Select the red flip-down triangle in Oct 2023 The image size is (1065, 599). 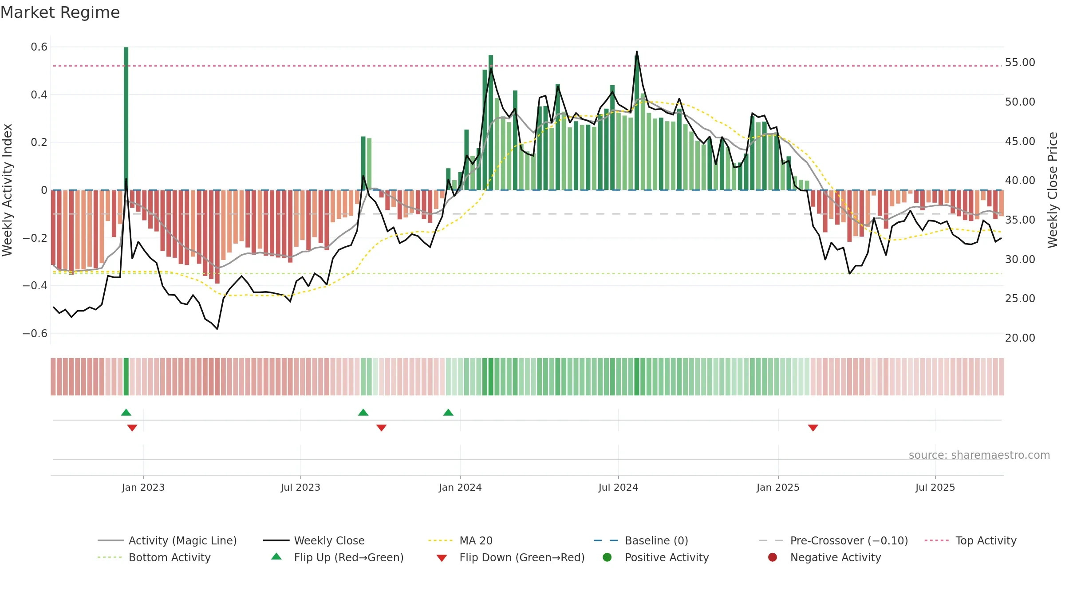[382, 428]
